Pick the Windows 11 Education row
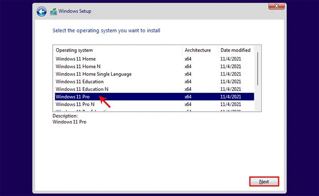This screenshot has height=196, width=319. tap(154, 82)
